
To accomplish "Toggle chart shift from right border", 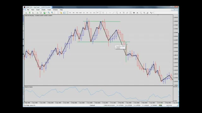I will click(x=41, y=13).
